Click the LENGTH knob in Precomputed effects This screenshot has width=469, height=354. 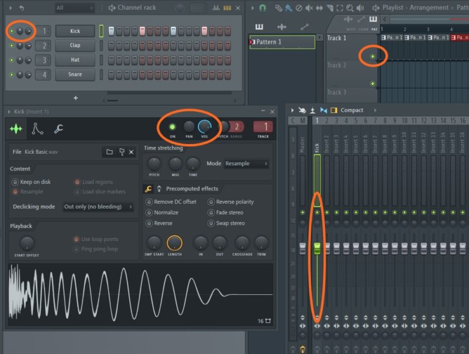(175, 243)
